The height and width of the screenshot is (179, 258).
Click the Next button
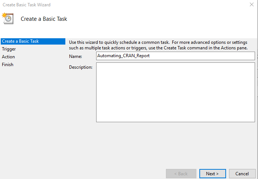coord(212,173)
